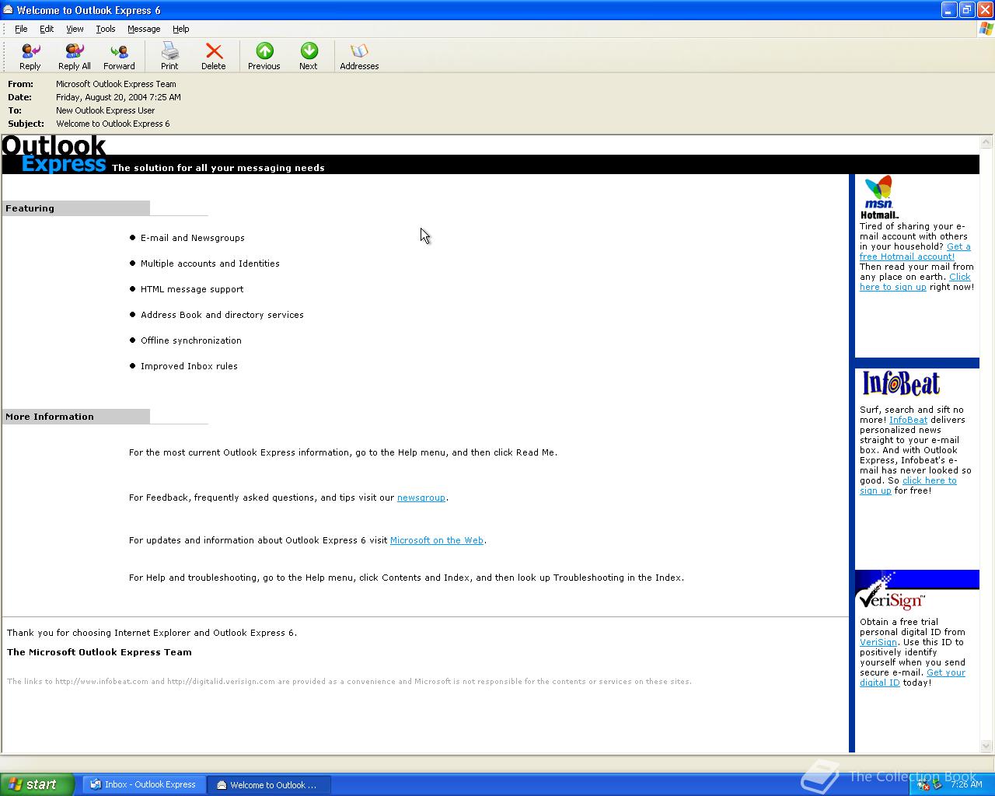Go to Previous message
The height and width of the screenshot is (796, 995).
tap(264, 57)
